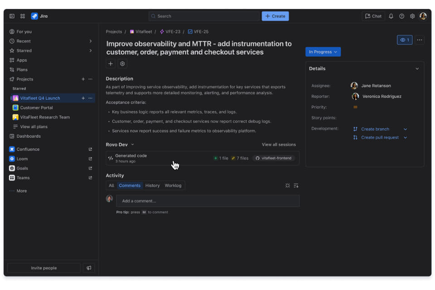Switch to the Worklog tab
Screen dimensions: 435x290
[x=173, y=186]
